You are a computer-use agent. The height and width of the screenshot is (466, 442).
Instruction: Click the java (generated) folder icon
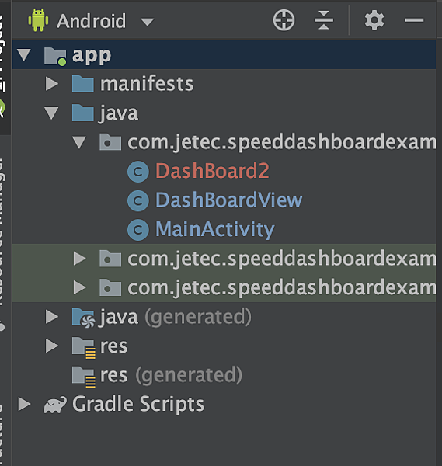(x=84, y=318)
